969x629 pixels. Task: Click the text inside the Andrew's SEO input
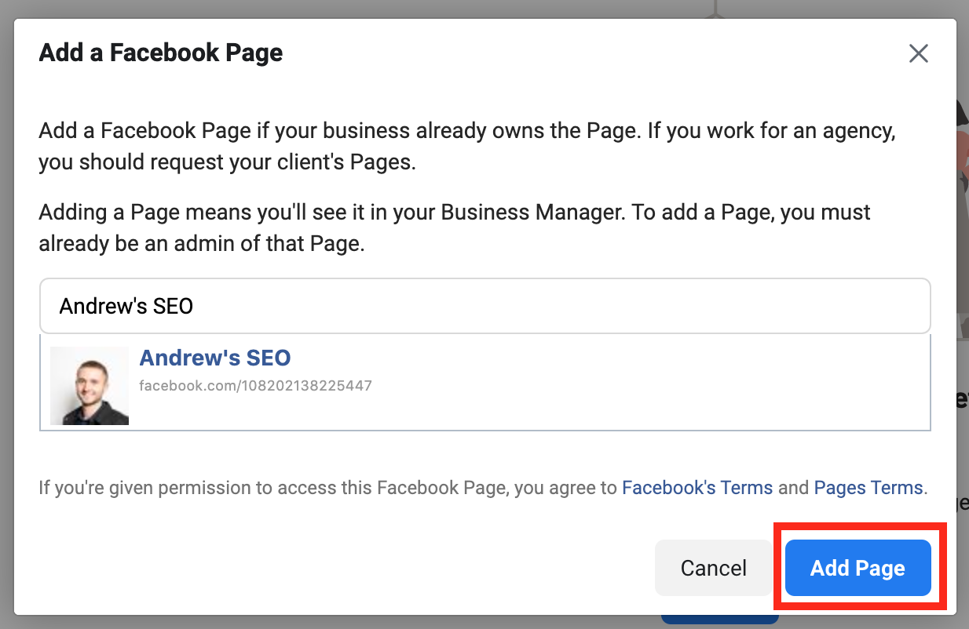[x=126, y=306]
